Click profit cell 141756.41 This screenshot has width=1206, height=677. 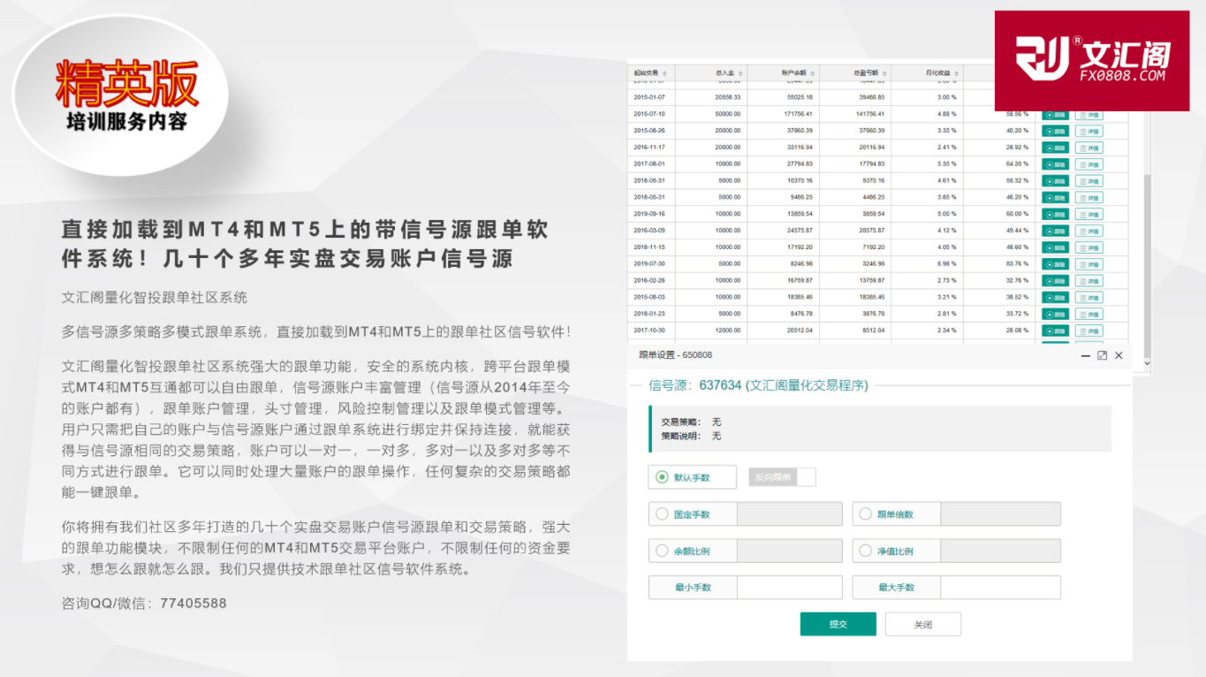point(869,114)
